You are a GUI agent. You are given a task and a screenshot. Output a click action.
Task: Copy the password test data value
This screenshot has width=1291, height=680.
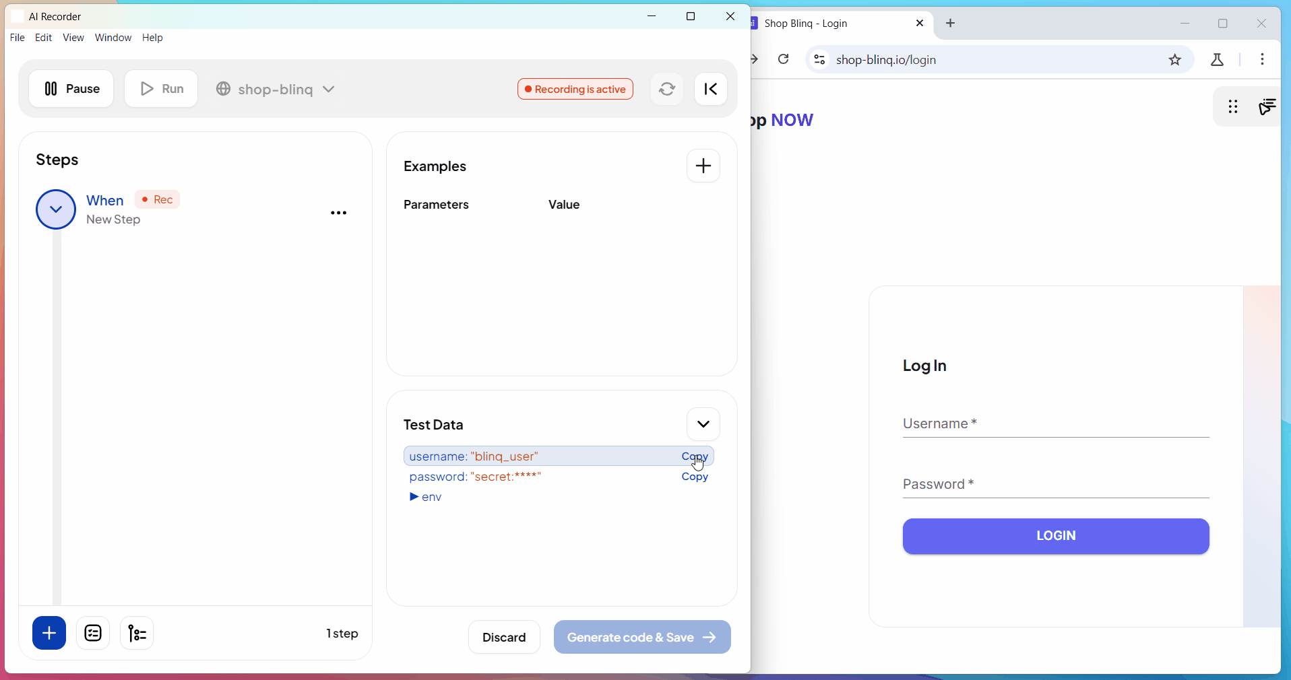(695, 477)
